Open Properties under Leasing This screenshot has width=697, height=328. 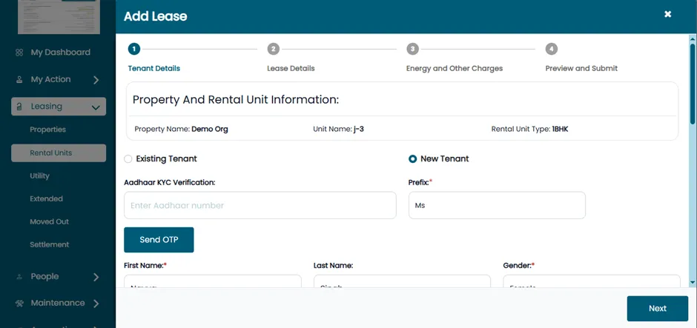point(48,130)
